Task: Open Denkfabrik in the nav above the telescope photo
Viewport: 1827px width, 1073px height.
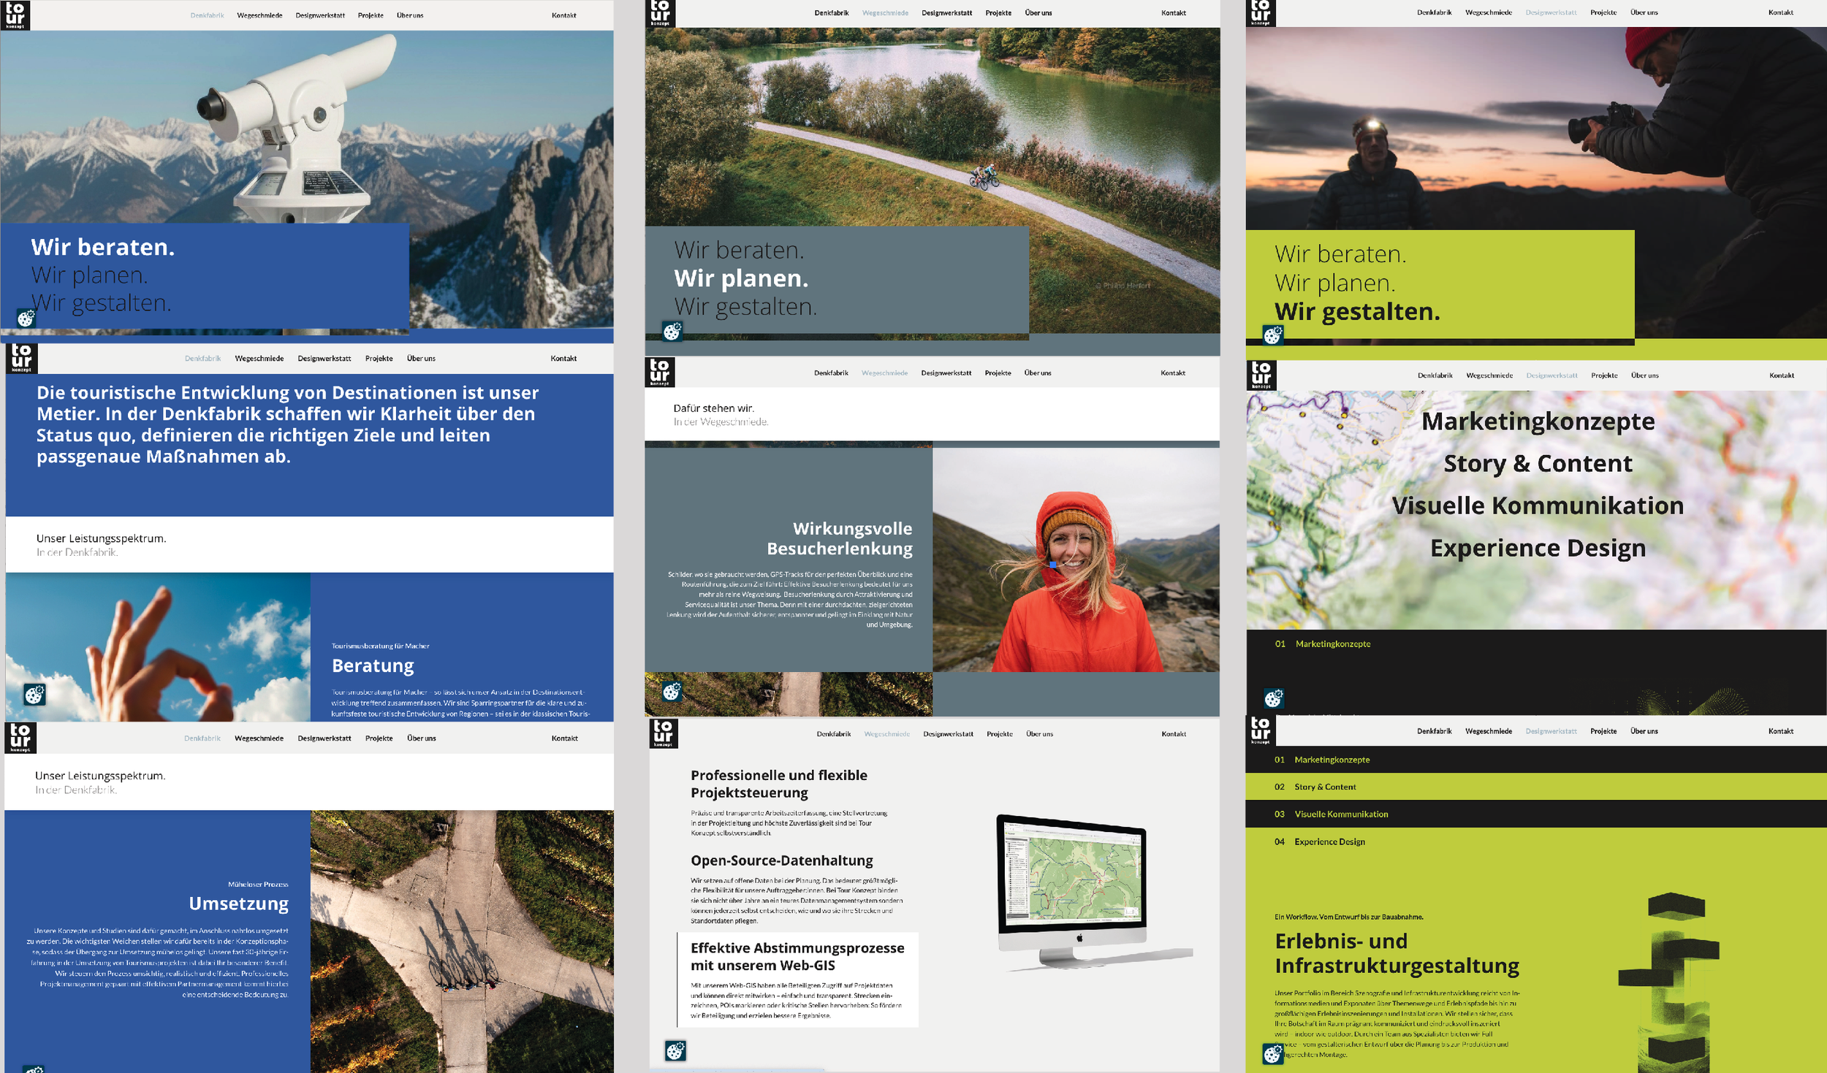Action: pyautogui.click(x=207, y=15)
